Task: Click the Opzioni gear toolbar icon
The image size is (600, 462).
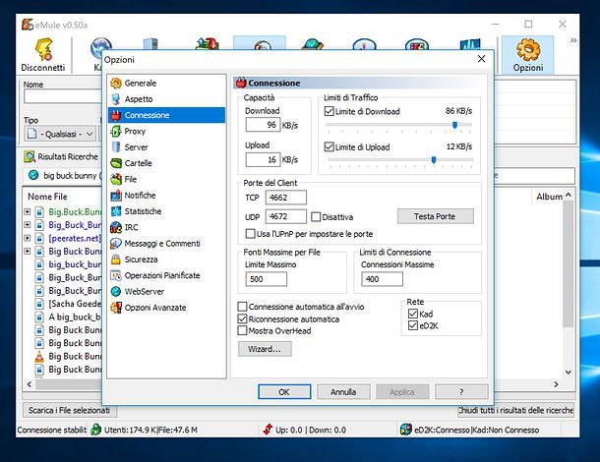Action: click(x=528, y=54)
